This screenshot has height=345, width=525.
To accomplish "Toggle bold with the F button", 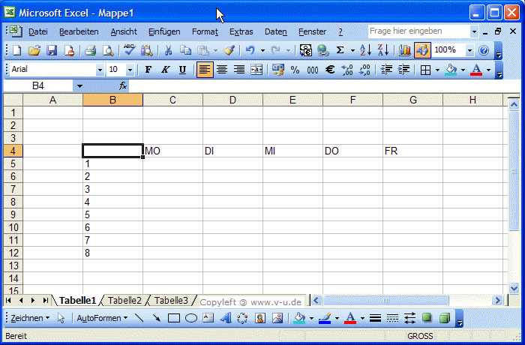I will click(148, 70).
